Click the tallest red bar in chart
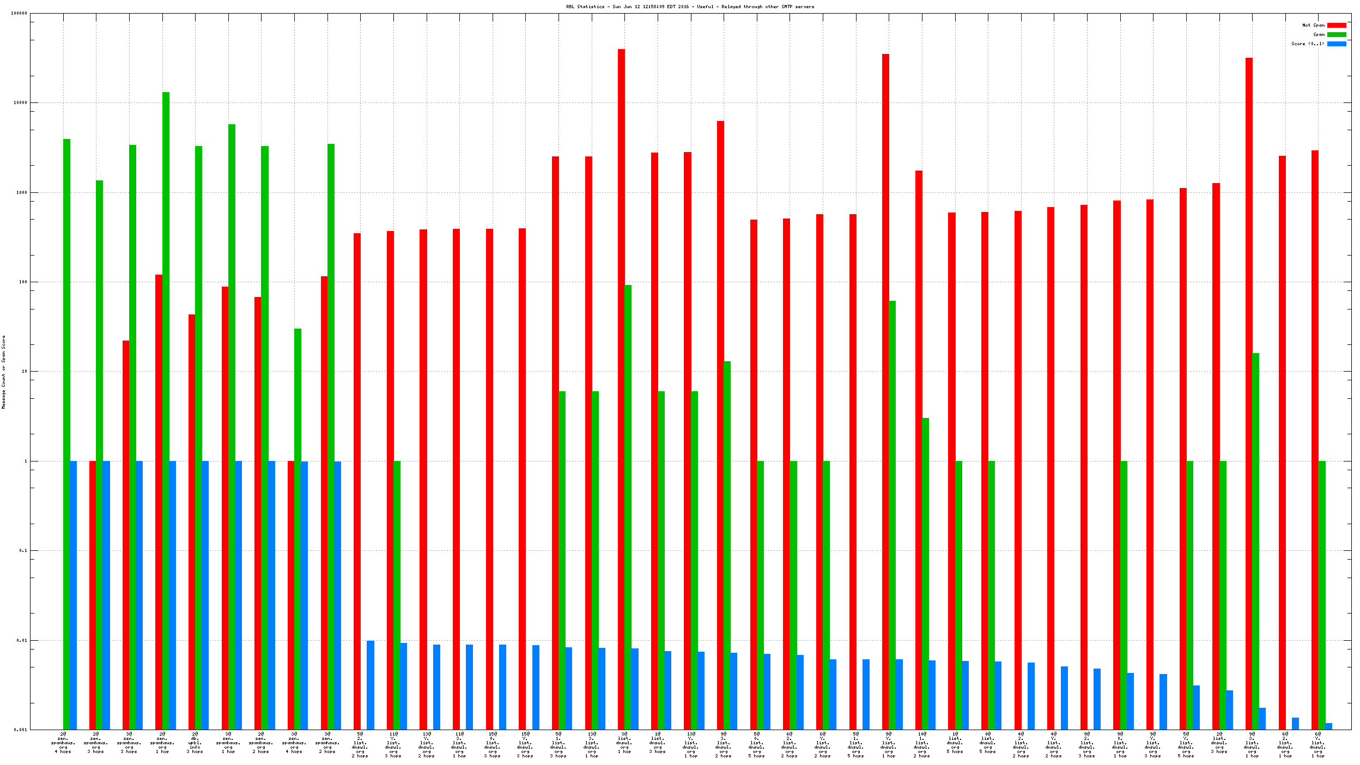 point(621,381)
